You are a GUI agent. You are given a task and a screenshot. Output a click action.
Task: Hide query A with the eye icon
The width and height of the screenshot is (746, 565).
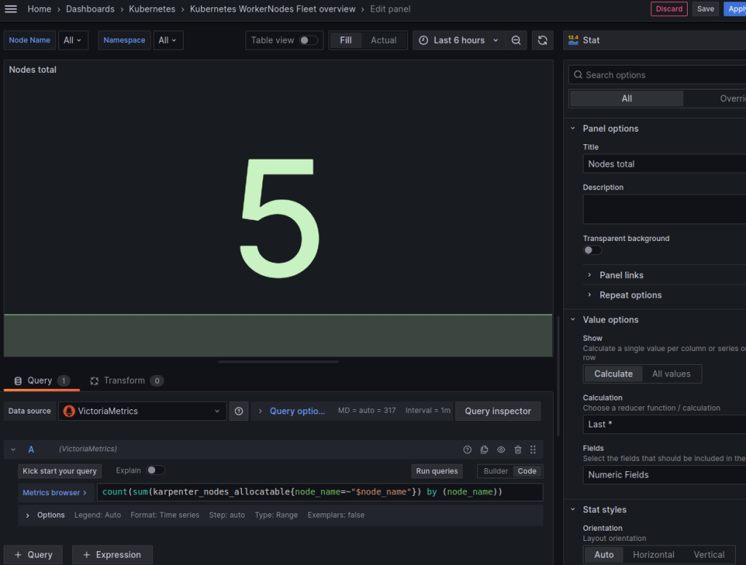coord(501,449)
